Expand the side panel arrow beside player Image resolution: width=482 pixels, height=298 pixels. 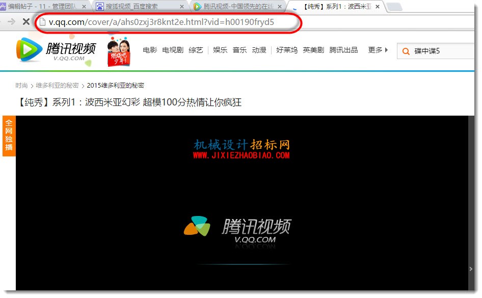tap(471, 269)
